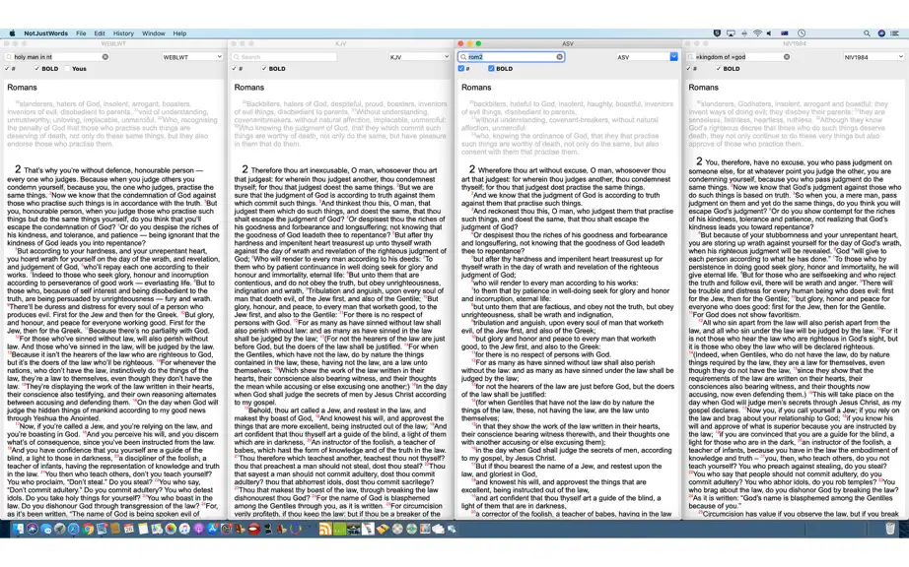Open Spotlight search in the menu bar
Viewport: 909px width, 567px height.
pos(867,33)
